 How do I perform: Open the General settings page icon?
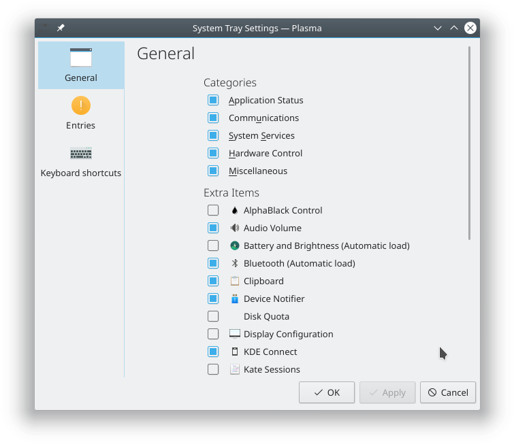click(81, 58)
